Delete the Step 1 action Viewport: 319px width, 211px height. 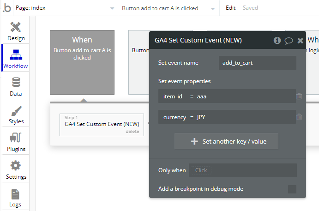[132, 132]
